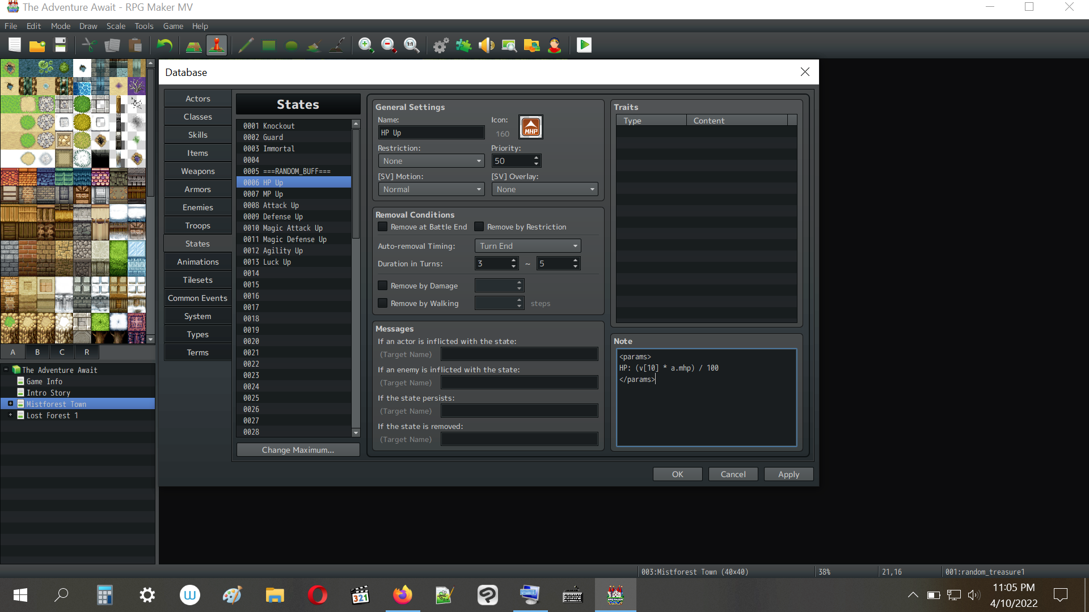Select the Pencil drawing tool
The image size is (1089, 612).
click(x=246, y=45)
